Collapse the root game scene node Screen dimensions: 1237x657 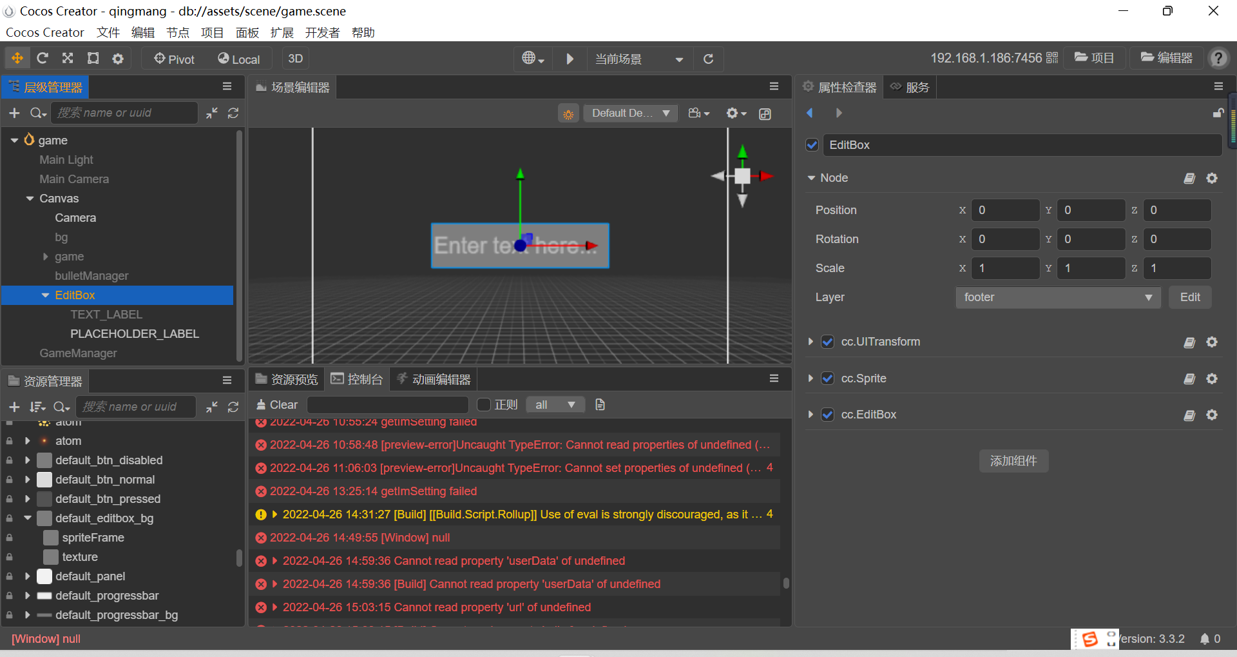click(x=14, y=140)
